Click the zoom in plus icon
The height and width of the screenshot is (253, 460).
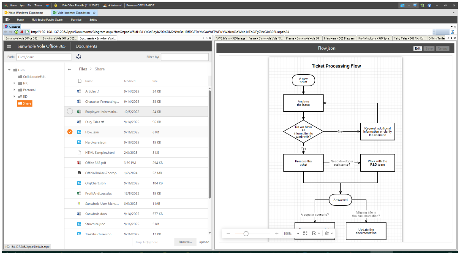[x=277, y=233]
